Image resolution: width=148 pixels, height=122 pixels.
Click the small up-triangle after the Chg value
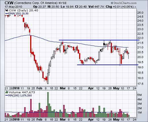point(135,7)
